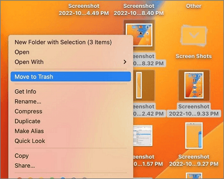Choose New Folder with Selection (3 Items)
The height and width of the screenshot is (179, 224).
[71, 42]
